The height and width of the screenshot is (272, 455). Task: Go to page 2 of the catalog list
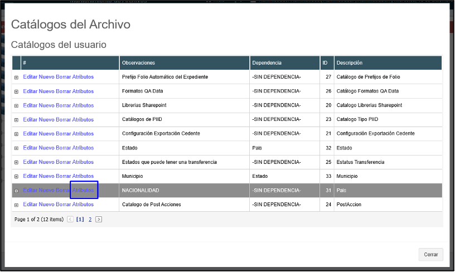click(90, 220)
